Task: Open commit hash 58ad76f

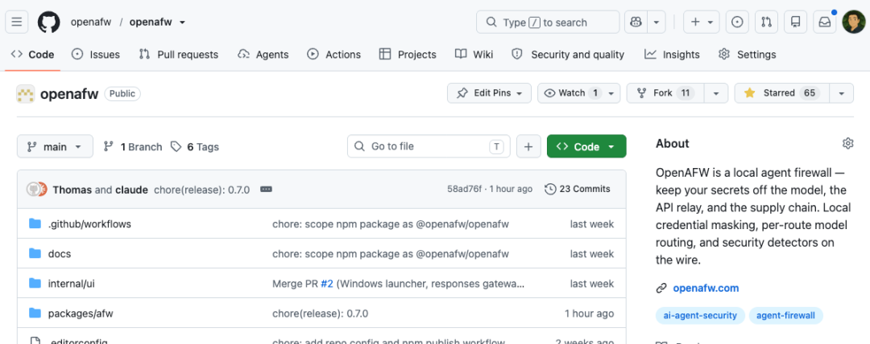Action: [466, 189]
